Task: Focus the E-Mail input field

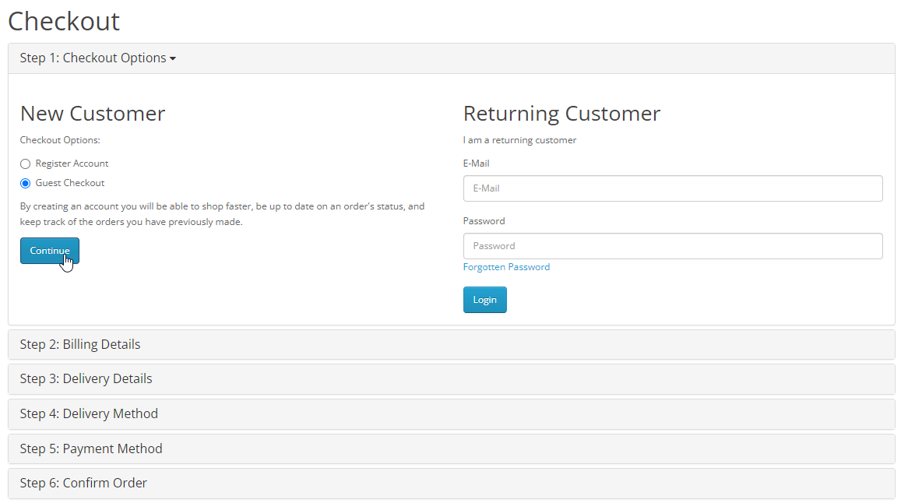Action: [672, 188]
